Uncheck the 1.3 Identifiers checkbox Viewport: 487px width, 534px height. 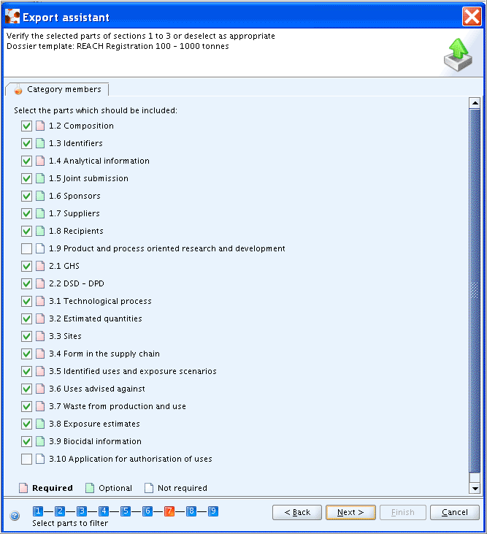coord(26,143)
